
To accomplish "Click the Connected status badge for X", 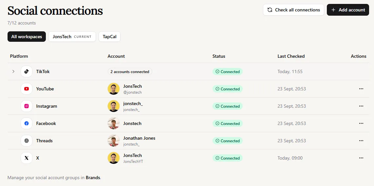I will (x=228, y=158).
